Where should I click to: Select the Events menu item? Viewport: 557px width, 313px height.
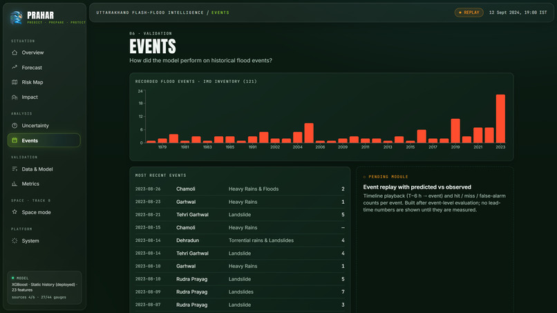44,140
